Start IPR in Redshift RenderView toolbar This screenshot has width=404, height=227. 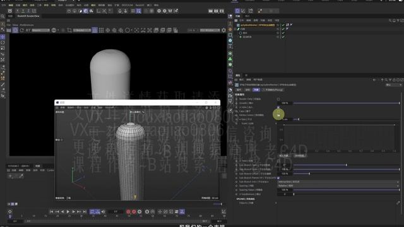[15, 30]
